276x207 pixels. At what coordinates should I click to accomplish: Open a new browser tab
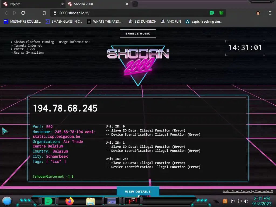135,4
